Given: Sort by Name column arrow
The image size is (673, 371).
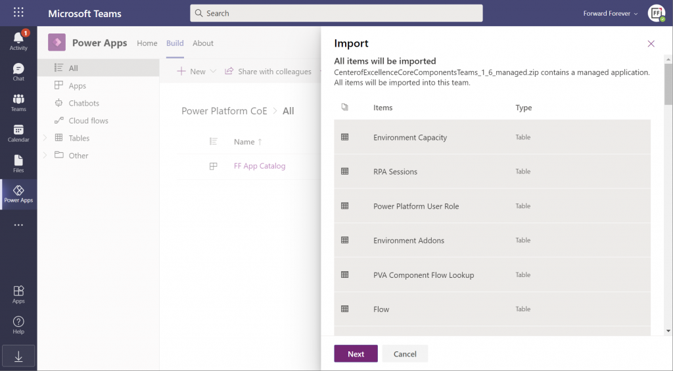Looking at the screenshot, I should [x=260, y=142].
